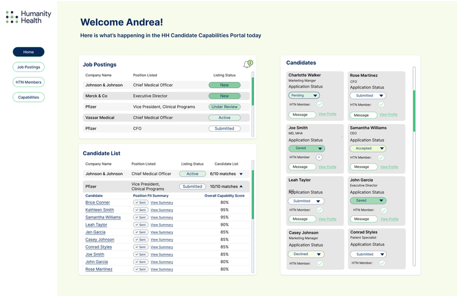Open Charlotte Walker's Pending status dropdown
The width and height of the screenshot is (458, 296).
304,95
